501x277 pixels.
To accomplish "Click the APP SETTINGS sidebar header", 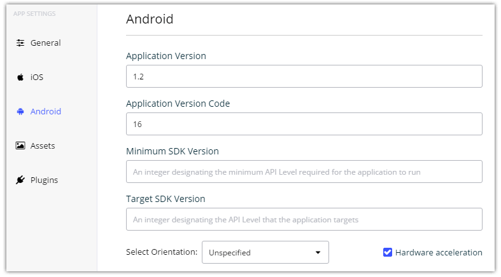I will tap(34, 14).
